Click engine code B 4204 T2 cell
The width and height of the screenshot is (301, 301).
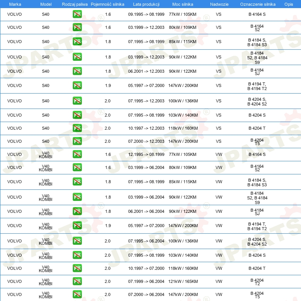[x=257, y=281]
